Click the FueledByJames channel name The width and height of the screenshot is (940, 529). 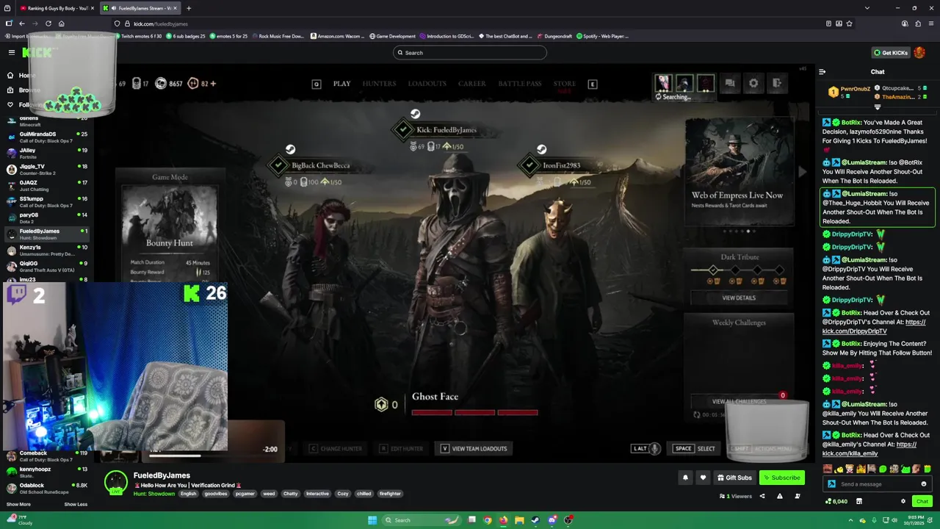tap(162, 475)
